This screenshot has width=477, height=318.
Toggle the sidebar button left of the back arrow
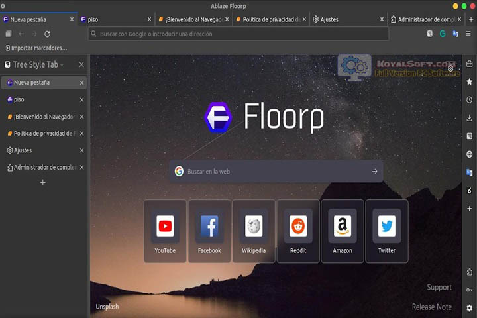8,34
